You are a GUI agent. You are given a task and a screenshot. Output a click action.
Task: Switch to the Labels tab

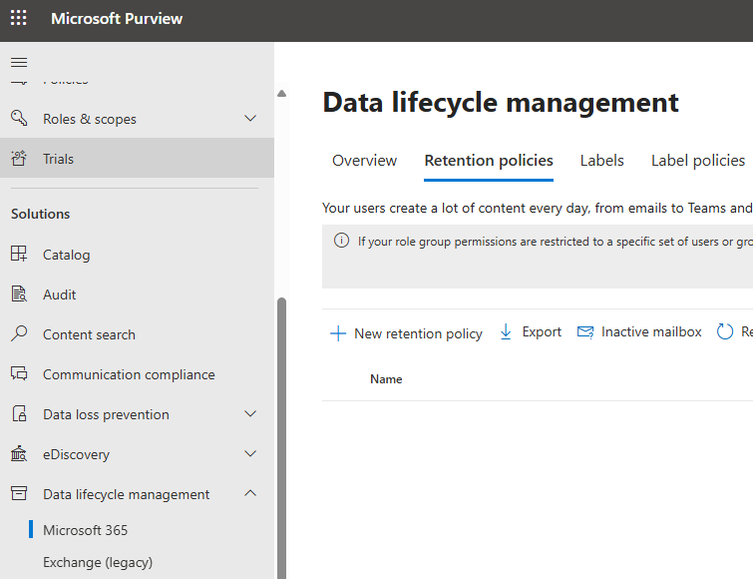[x=601, y=161]
